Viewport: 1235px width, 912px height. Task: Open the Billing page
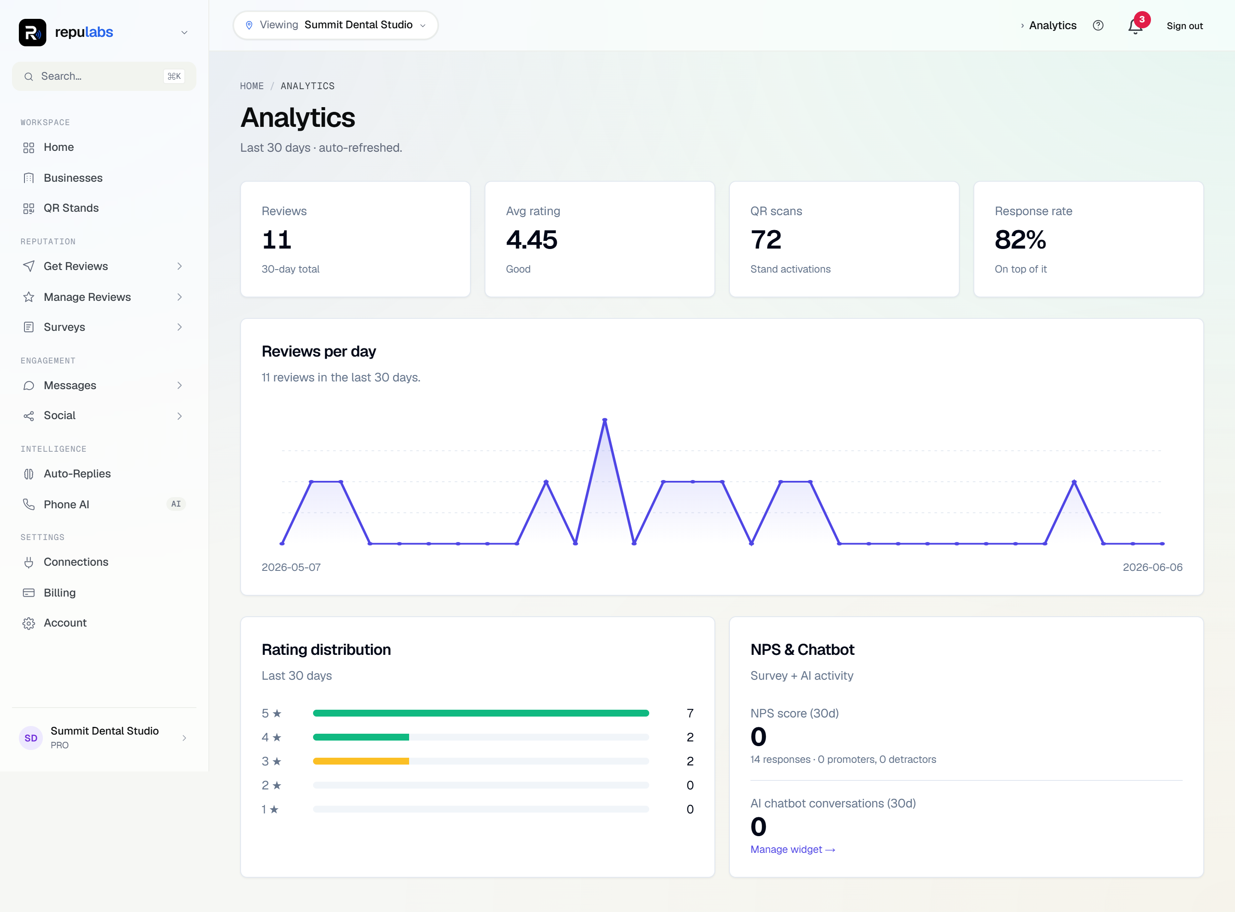click(x=104, y=592)
